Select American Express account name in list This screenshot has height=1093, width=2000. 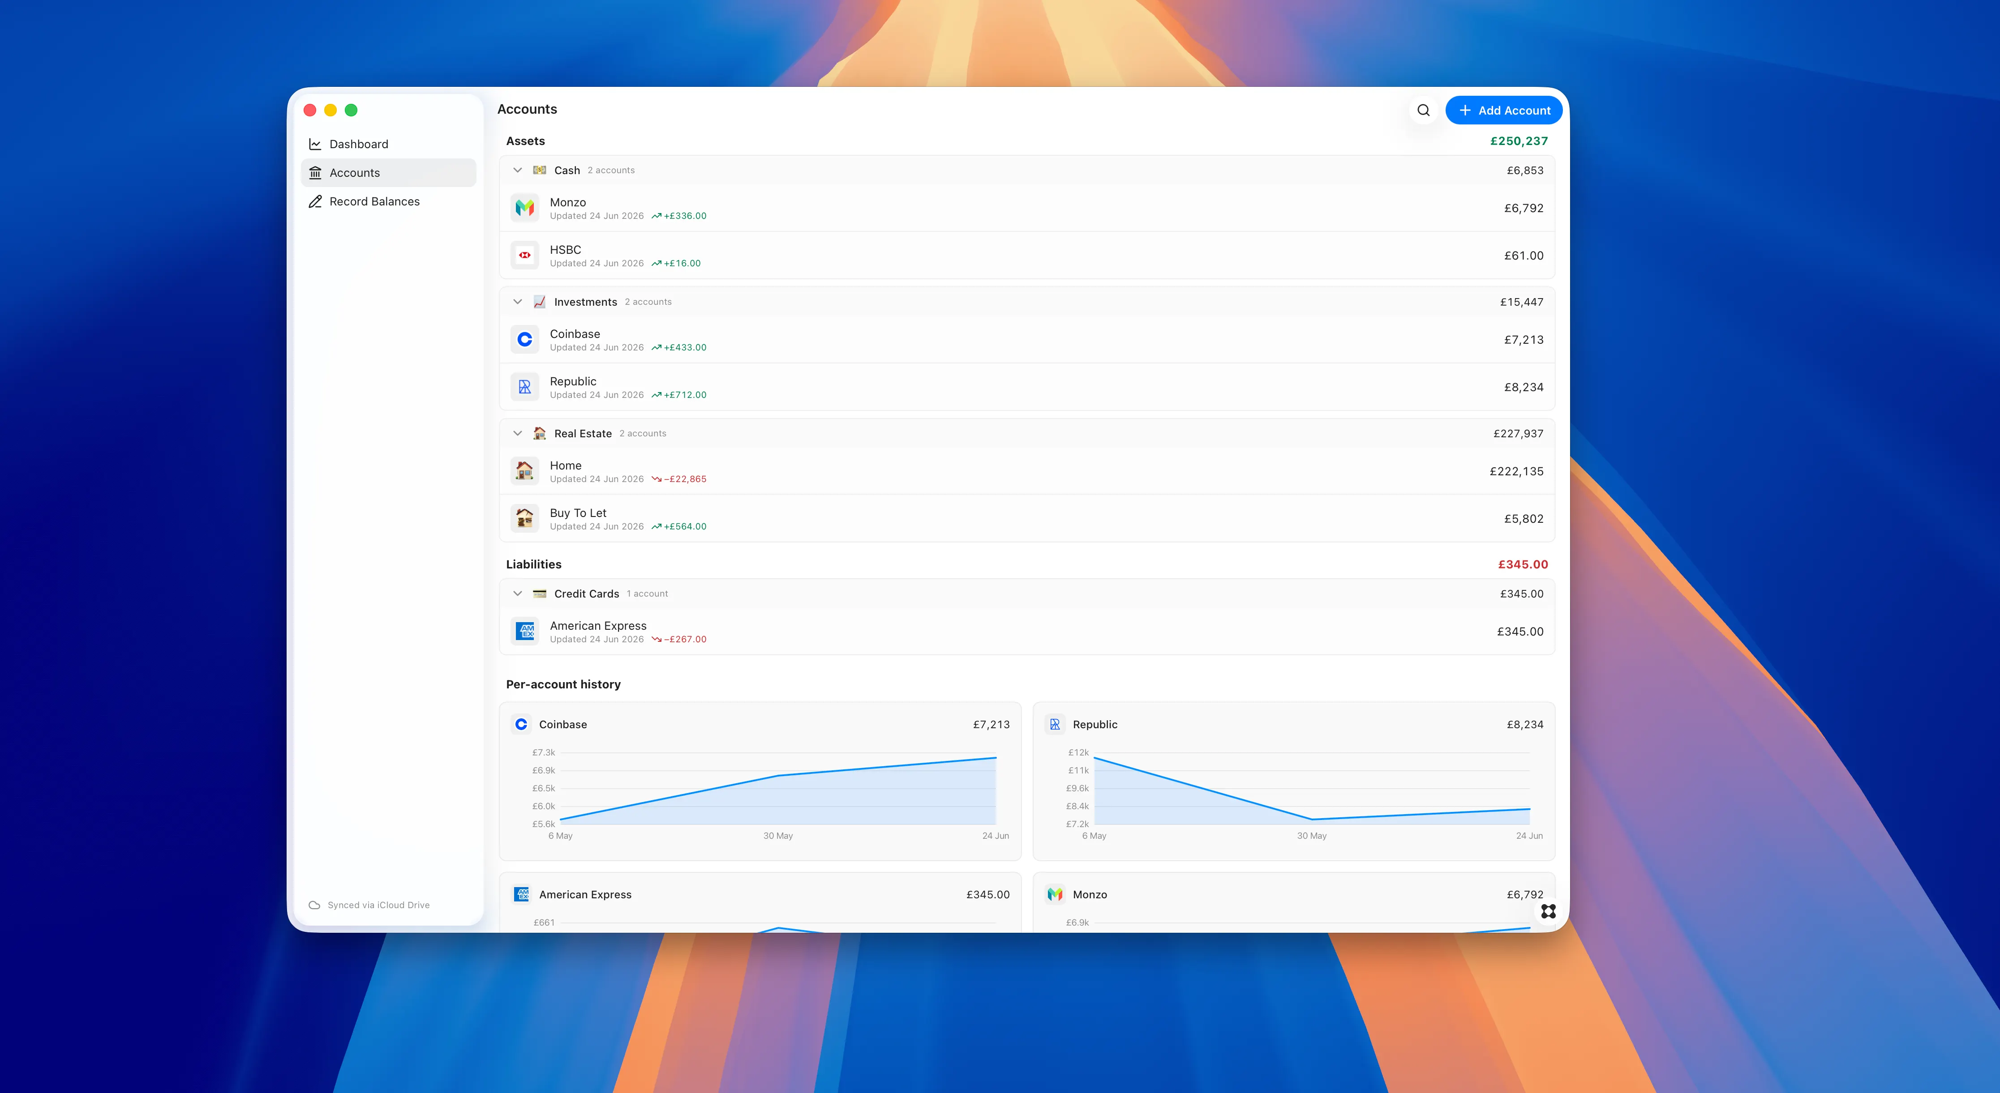(598, 626)
